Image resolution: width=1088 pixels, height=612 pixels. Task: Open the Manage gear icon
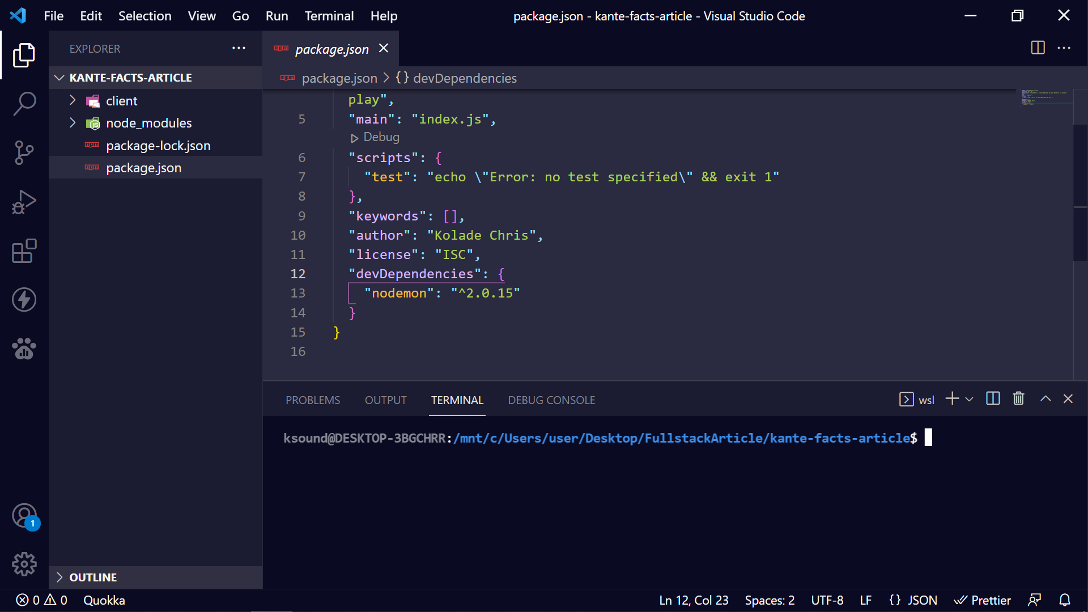[x=24, y=564]
